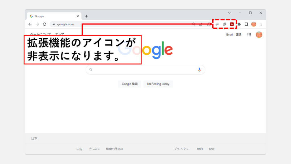Reload the current page
The width and height of the screenshot is (291, 164).
[45, 24]
